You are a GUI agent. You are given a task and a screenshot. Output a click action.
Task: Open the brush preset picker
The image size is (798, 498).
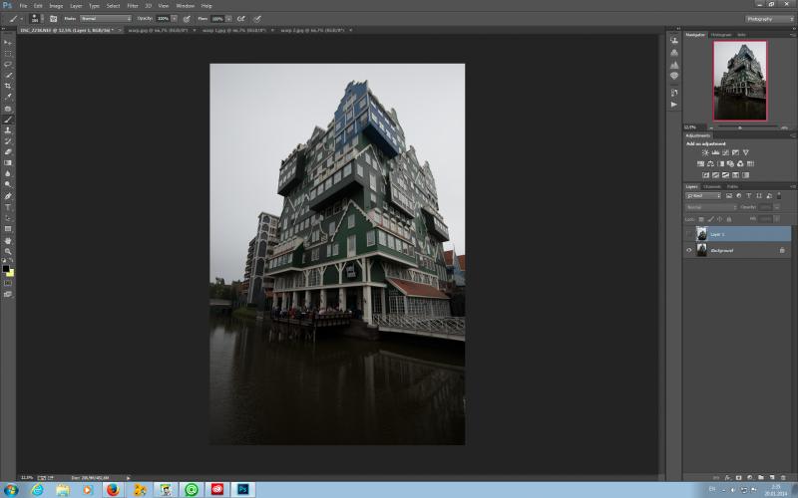35,19
